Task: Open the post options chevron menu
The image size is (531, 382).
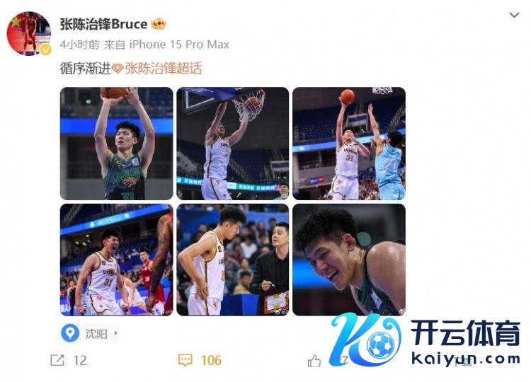Action: click(x=514, y=15)
